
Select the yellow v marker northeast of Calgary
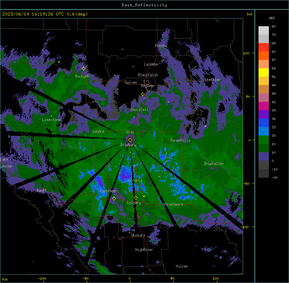(x=144, y=196)
